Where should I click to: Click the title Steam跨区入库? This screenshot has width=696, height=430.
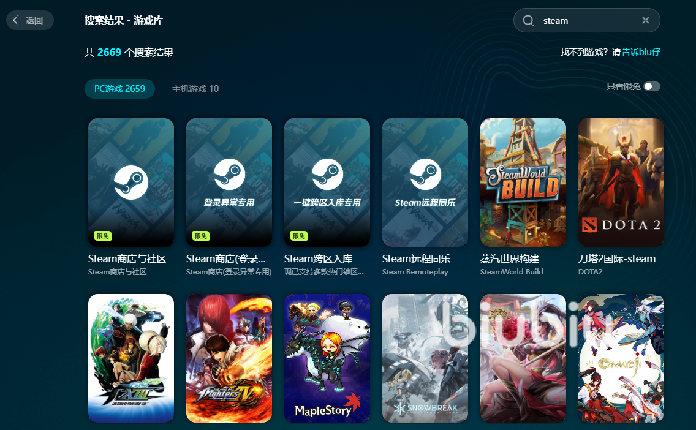(318, 258)
